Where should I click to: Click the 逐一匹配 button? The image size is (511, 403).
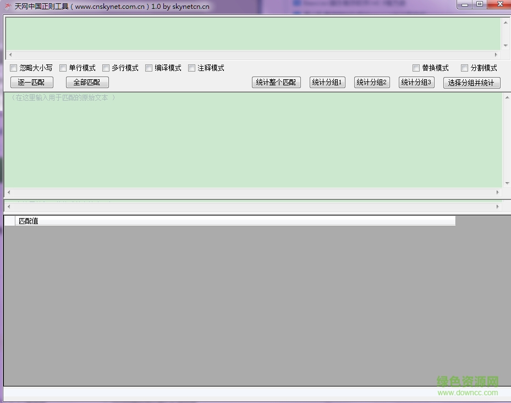pyautogui.click(x=31, y=82)
